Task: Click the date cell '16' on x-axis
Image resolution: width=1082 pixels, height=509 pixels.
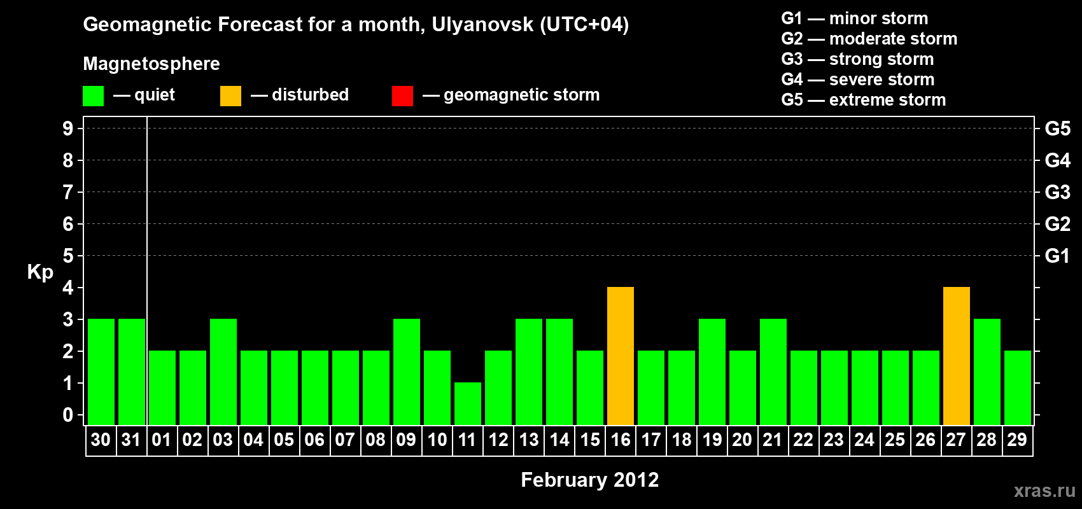Action: [x=621, y=440]
